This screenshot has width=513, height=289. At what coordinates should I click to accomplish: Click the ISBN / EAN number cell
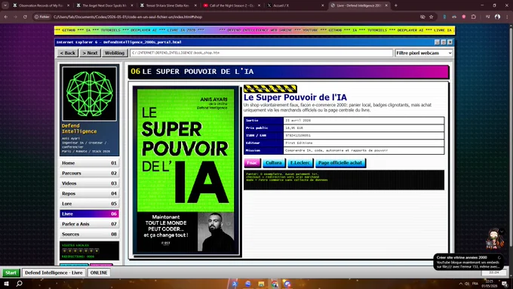[364, 136]
